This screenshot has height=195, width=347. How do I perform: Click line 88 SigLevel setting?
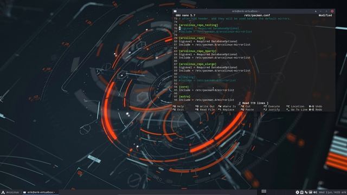coord(208,67)
